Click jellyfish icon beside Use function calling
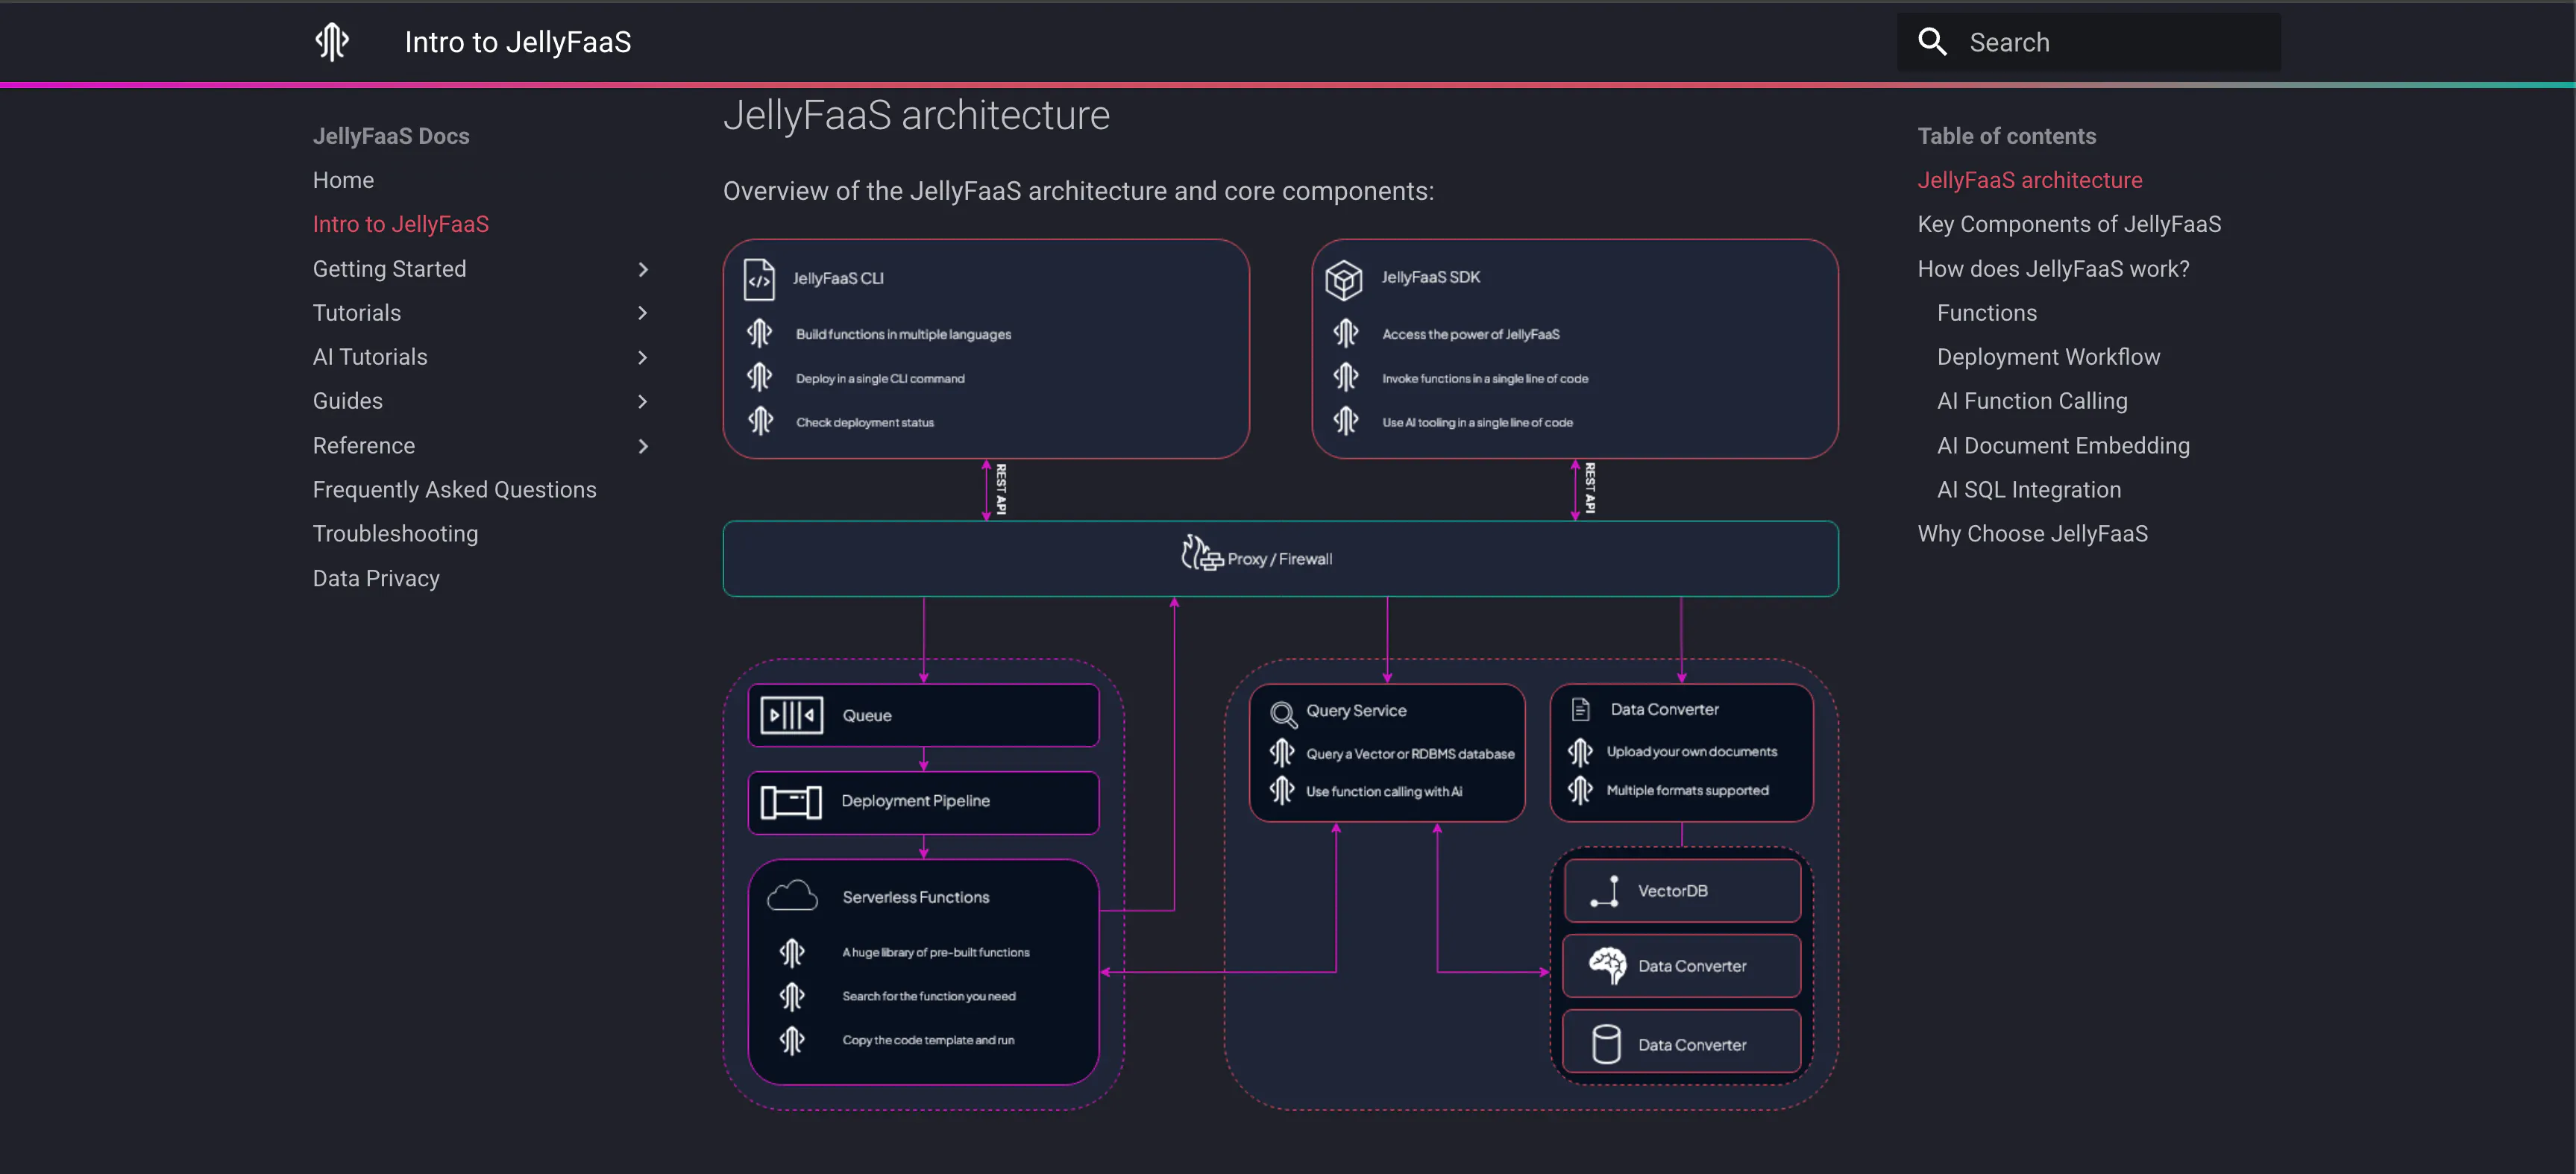The height and width of the screenshot is (1174, 2576). click(x=1281, y=791)
